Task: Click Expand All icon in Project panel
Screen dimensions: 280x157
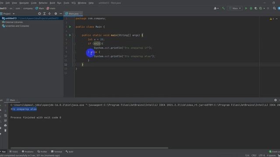Action: (45, 14)
